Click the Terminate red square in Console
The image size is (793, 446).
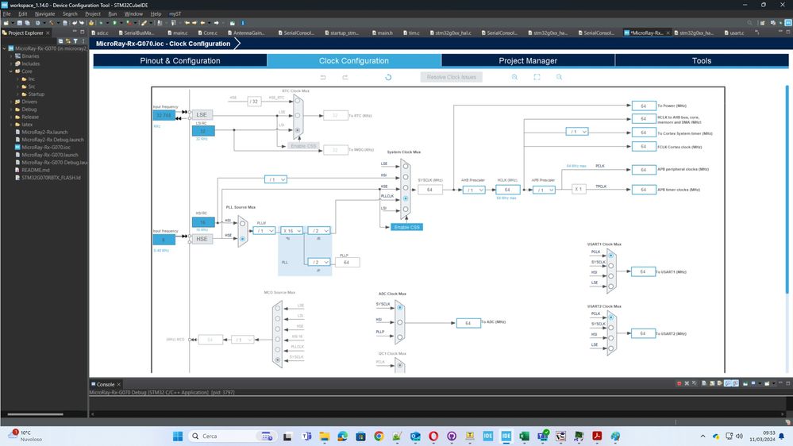pos(679,383)
